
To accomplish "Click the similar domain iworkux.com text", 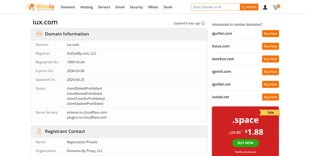I will 223,59.
